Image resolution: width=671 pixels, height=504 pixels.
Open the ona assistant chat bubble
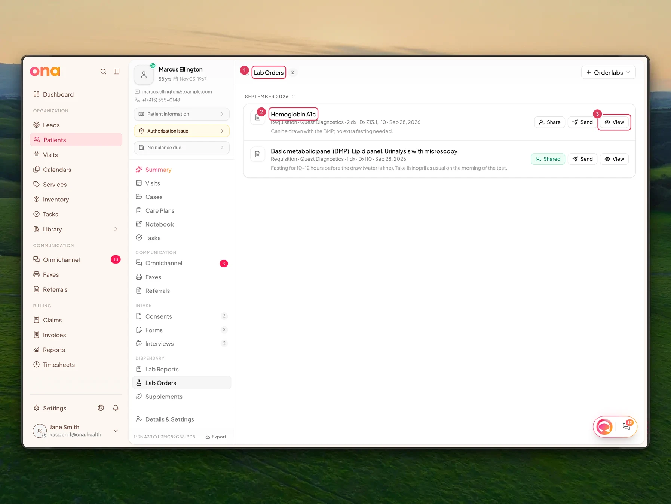click(x=604, y=426)
